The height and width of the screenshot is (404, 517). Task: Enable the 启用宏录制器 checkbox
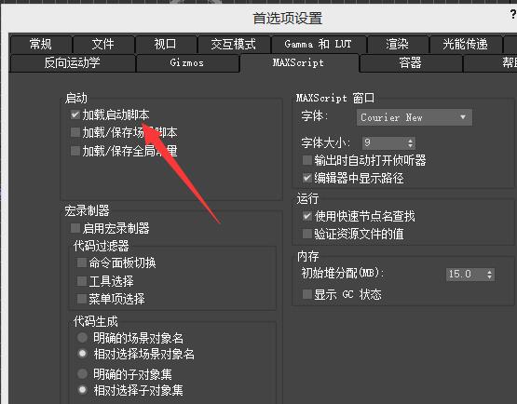(x=75, y=228)
